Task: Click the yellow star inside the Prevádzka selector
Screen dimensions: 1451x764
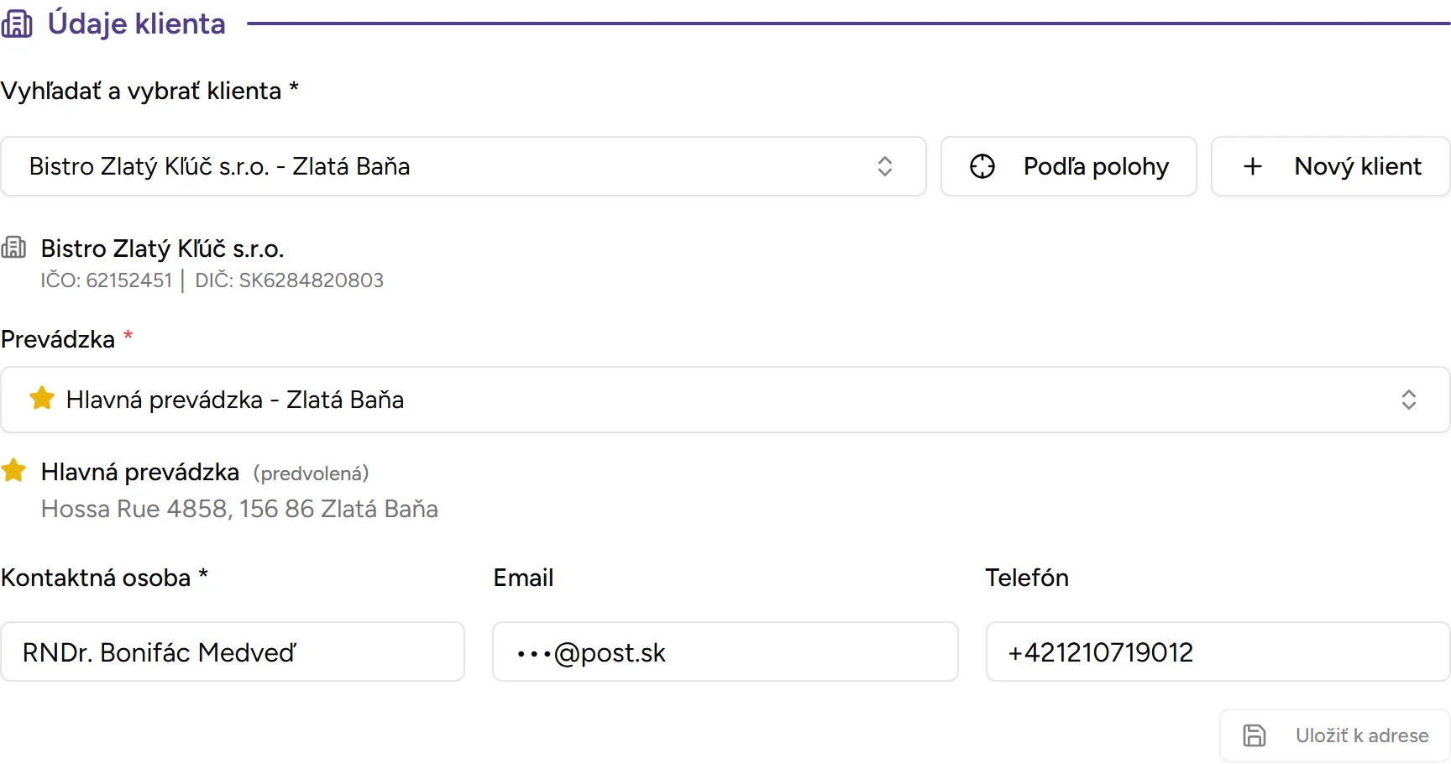Action: tap(41, 398)
